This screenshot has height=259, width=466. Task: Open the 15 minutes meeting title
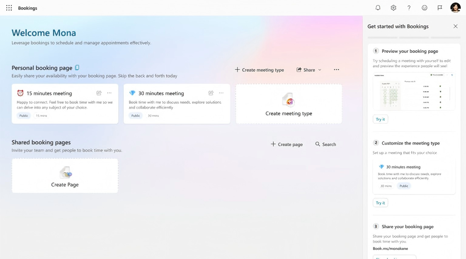(x=49, y=93)
